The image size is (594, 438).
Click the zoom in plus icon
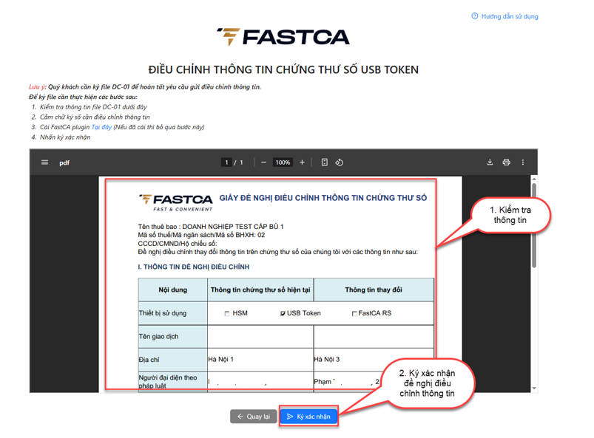tap(302, 162)
